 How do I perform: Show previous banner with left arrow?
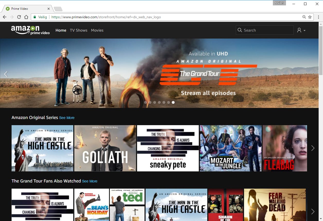coord(6,74)
